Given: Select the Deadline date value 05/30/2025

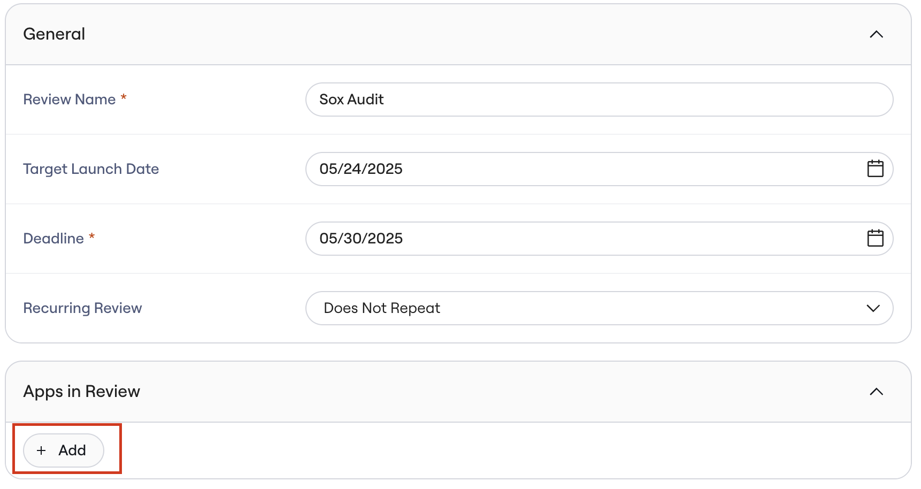Looking at the screenshot, I should [x=361, y=239].
